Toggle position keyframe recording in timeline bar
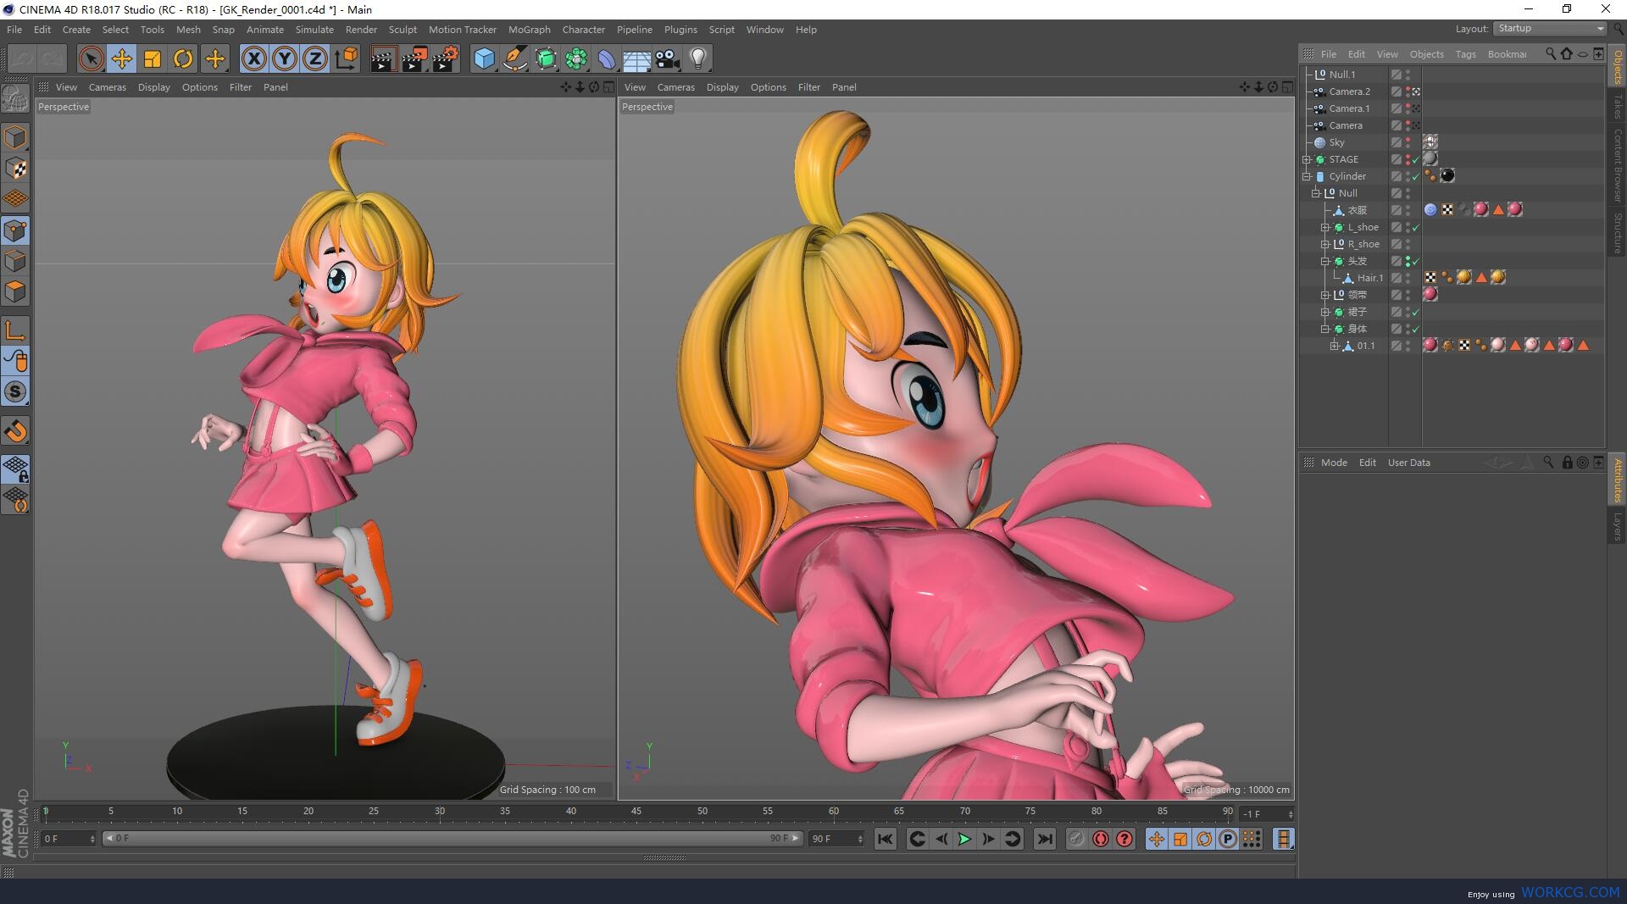1627x904 pixels. tap(1156, 839)
